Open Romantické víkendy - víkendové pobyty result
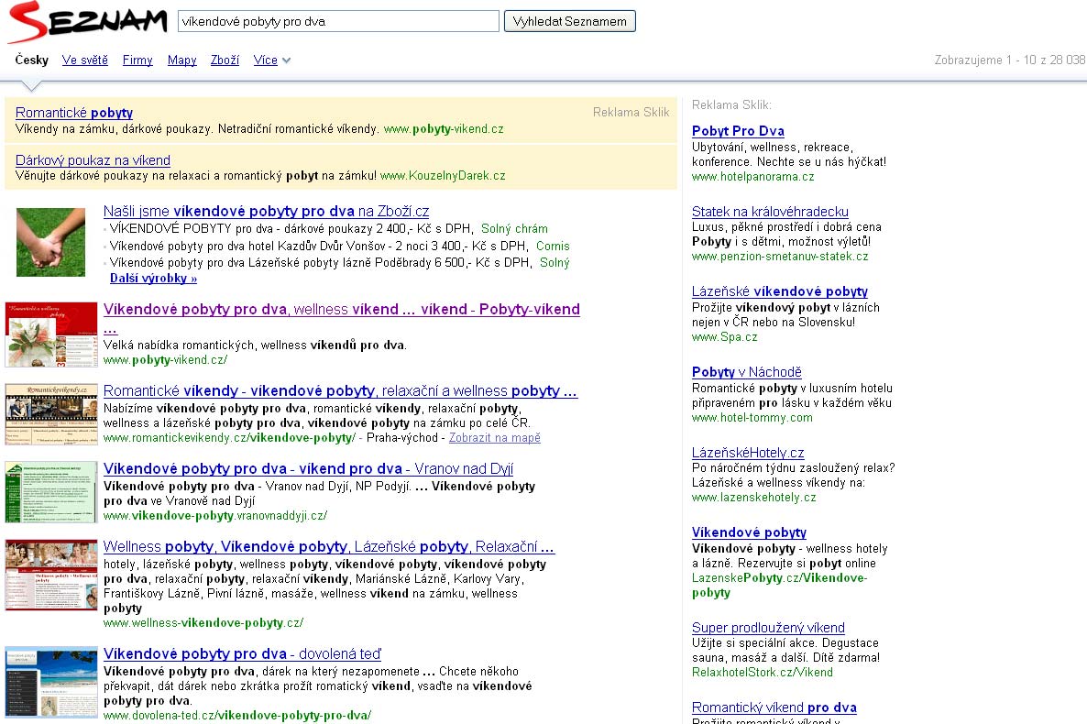Image resolution: width=1087 pixels, height=724 pixels. click(x=340, y=390)
